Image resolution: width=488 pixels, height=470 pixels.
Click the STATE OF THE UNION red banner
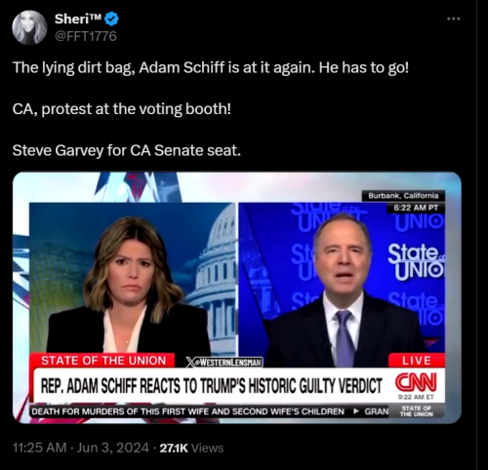tap(102, 361)
